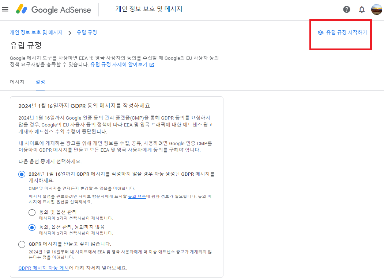Switch to the 설정 tab

pyautogui.click(x=40, y=82)
